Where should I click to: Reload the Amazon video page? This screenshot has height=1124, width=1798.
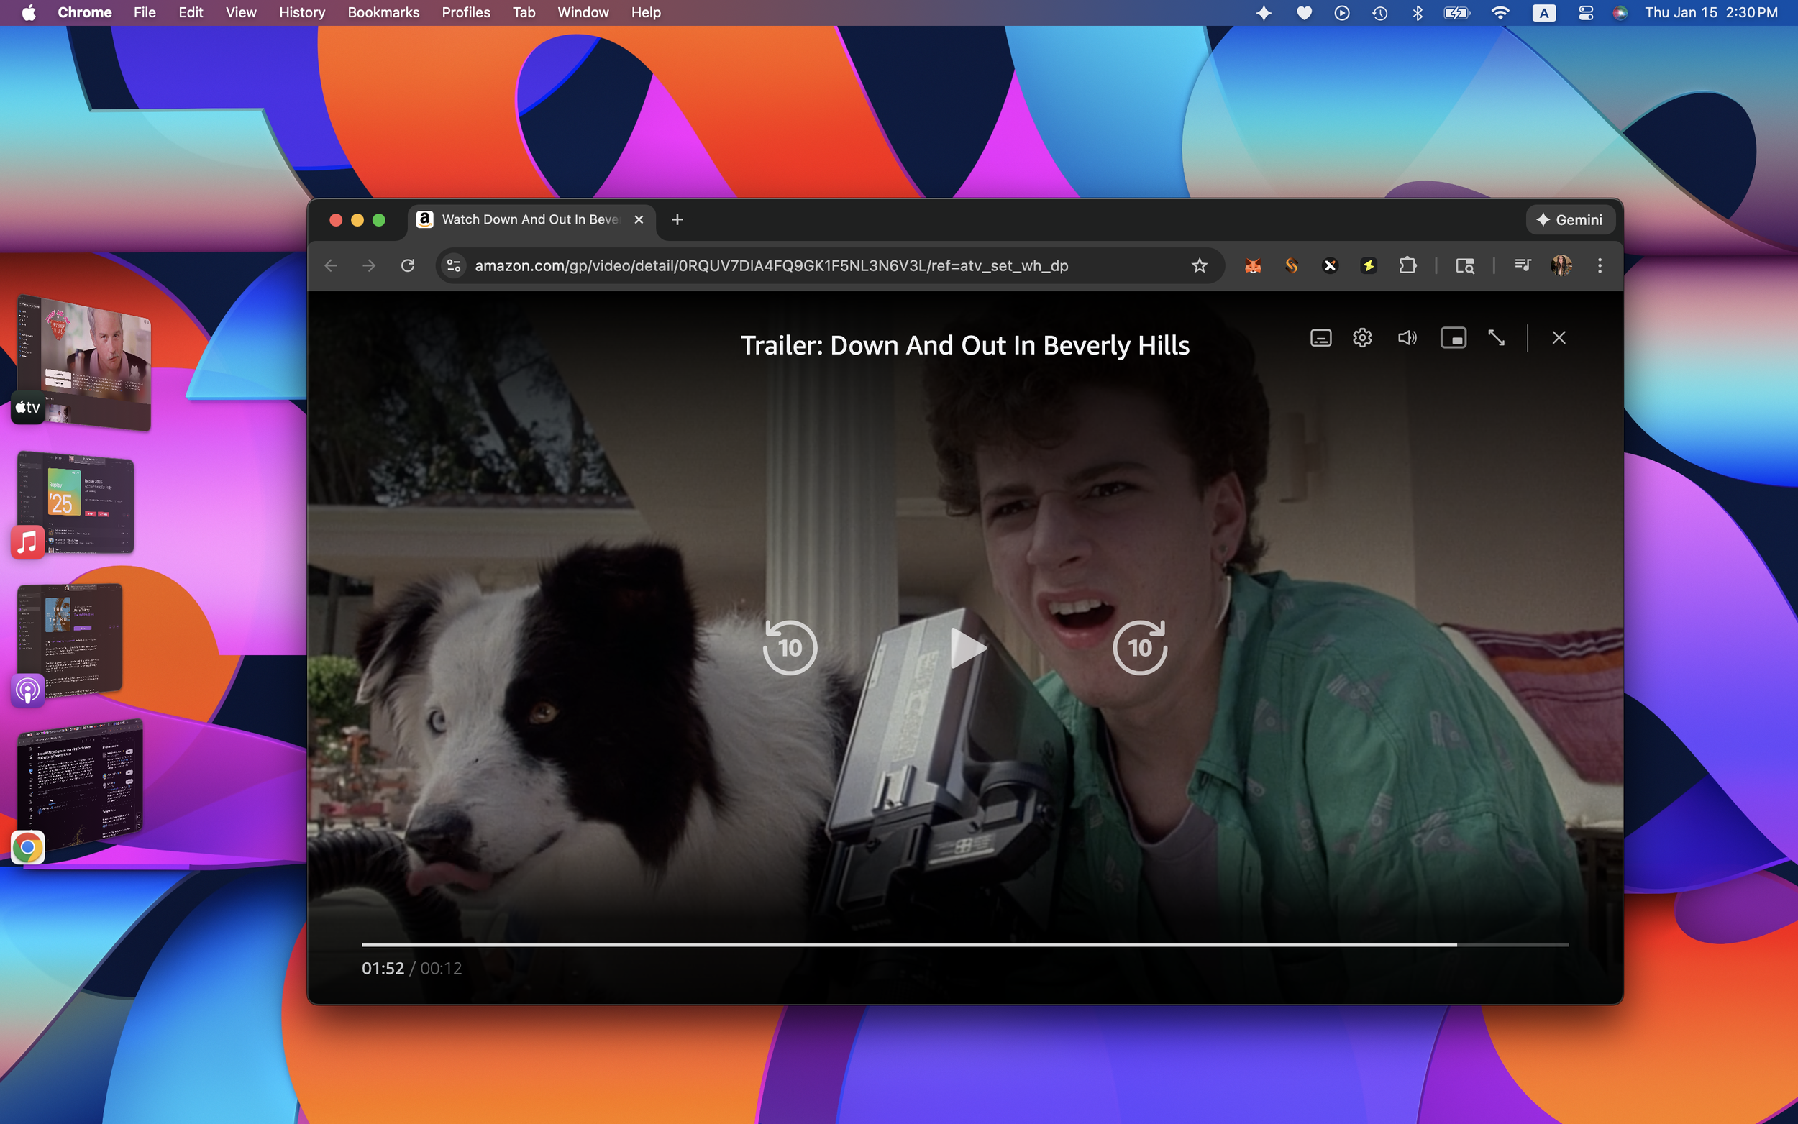(x=407, y=266)
